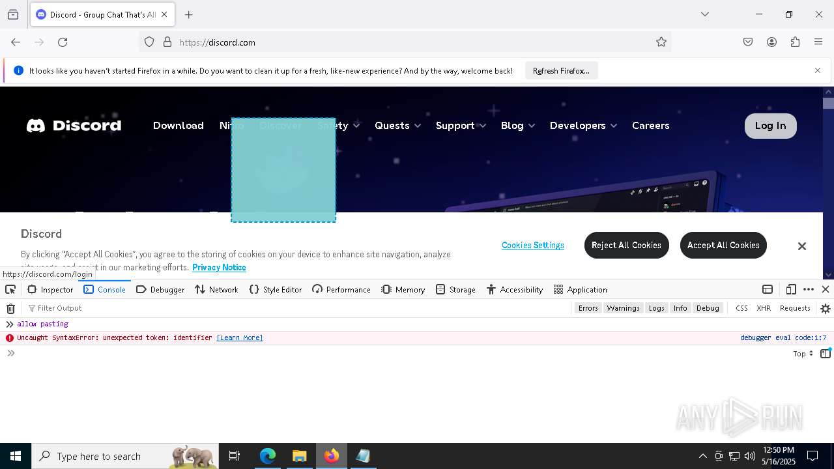The height and width of the screenshot is (469, 834).
Task: Click the Firefox View icon
Action: point(13,14)
